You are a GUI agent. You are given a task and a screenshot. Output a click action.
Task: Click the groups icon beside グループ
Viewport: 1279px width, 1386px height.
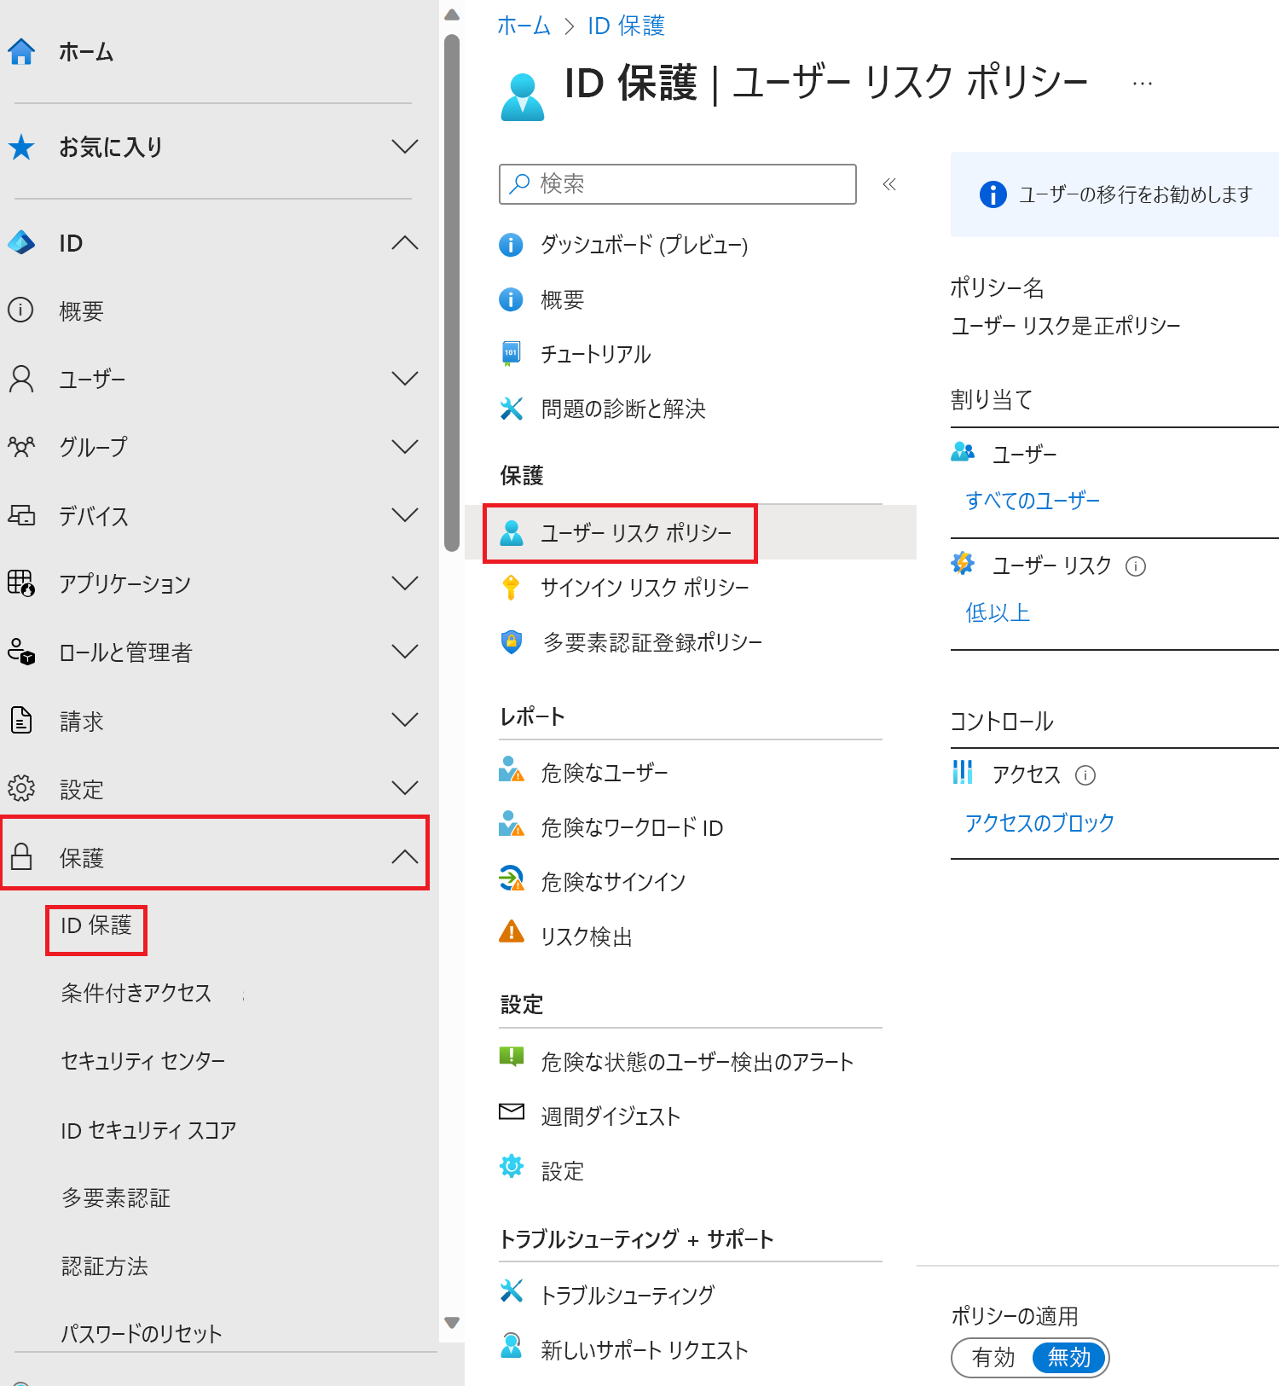click(x=20, y=446)
